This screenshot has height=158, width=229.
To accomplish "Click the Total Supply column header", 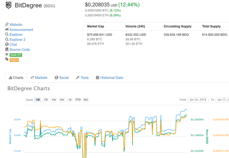I will point(211,27).
